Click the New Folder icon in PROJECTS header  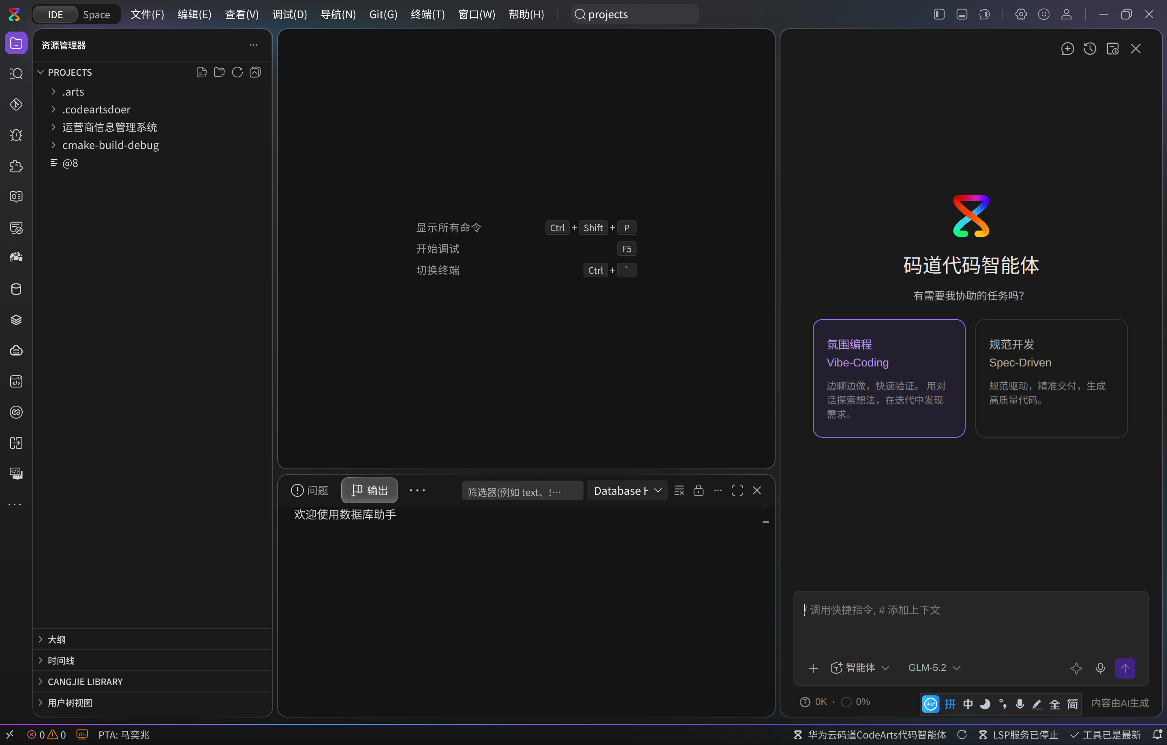click(220, 72)
